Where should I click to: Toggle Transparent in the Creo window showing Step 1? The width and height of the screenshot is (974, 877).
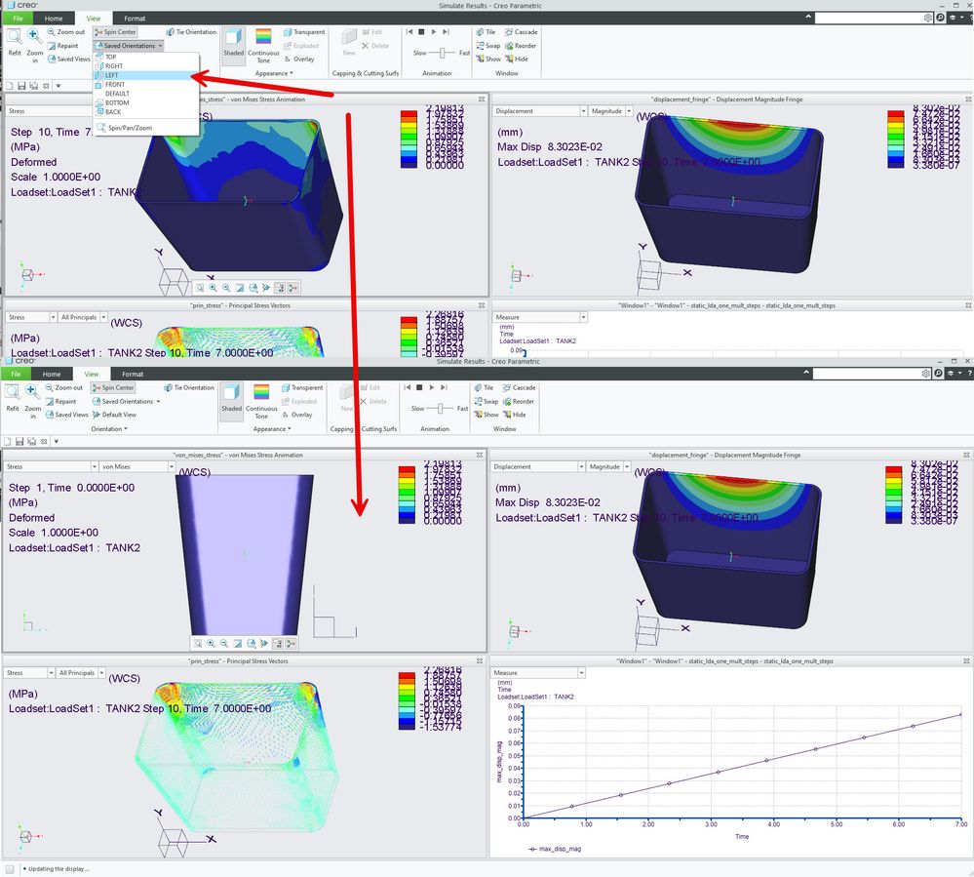pyautogui.click(x=302, y=388)
